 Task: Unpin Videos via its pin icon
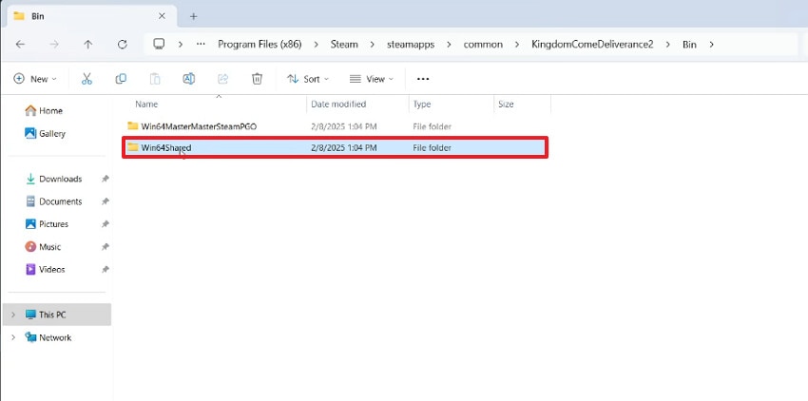pos(106,269)
